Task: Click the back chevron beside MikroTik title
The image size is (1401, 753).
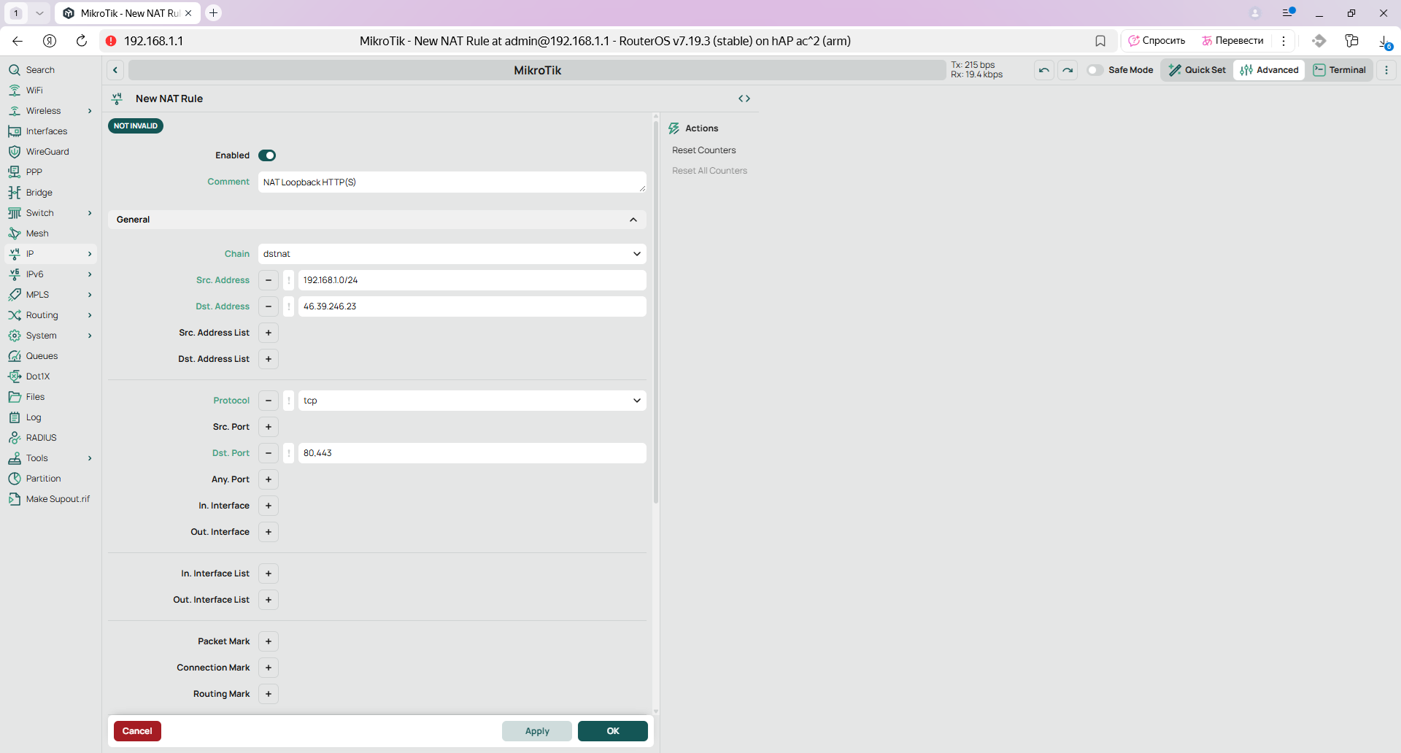Action: (x=115, y=70)
